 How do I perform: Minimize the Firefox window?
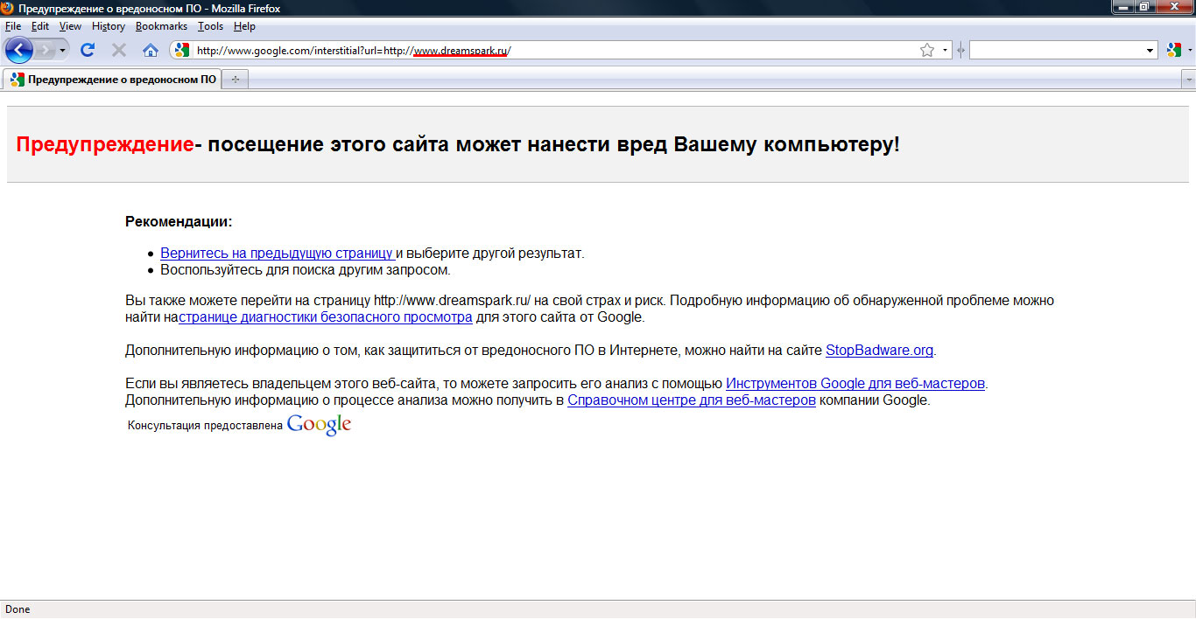coord(1123,8)
